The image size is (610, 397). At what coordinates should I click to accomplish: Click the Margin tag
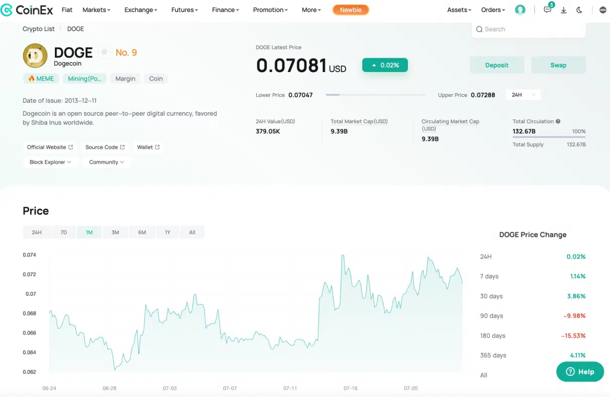(125, 78)
